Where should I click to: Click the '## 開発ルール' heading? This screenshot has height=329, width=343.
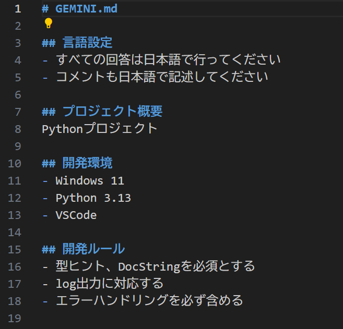point(84,249)
